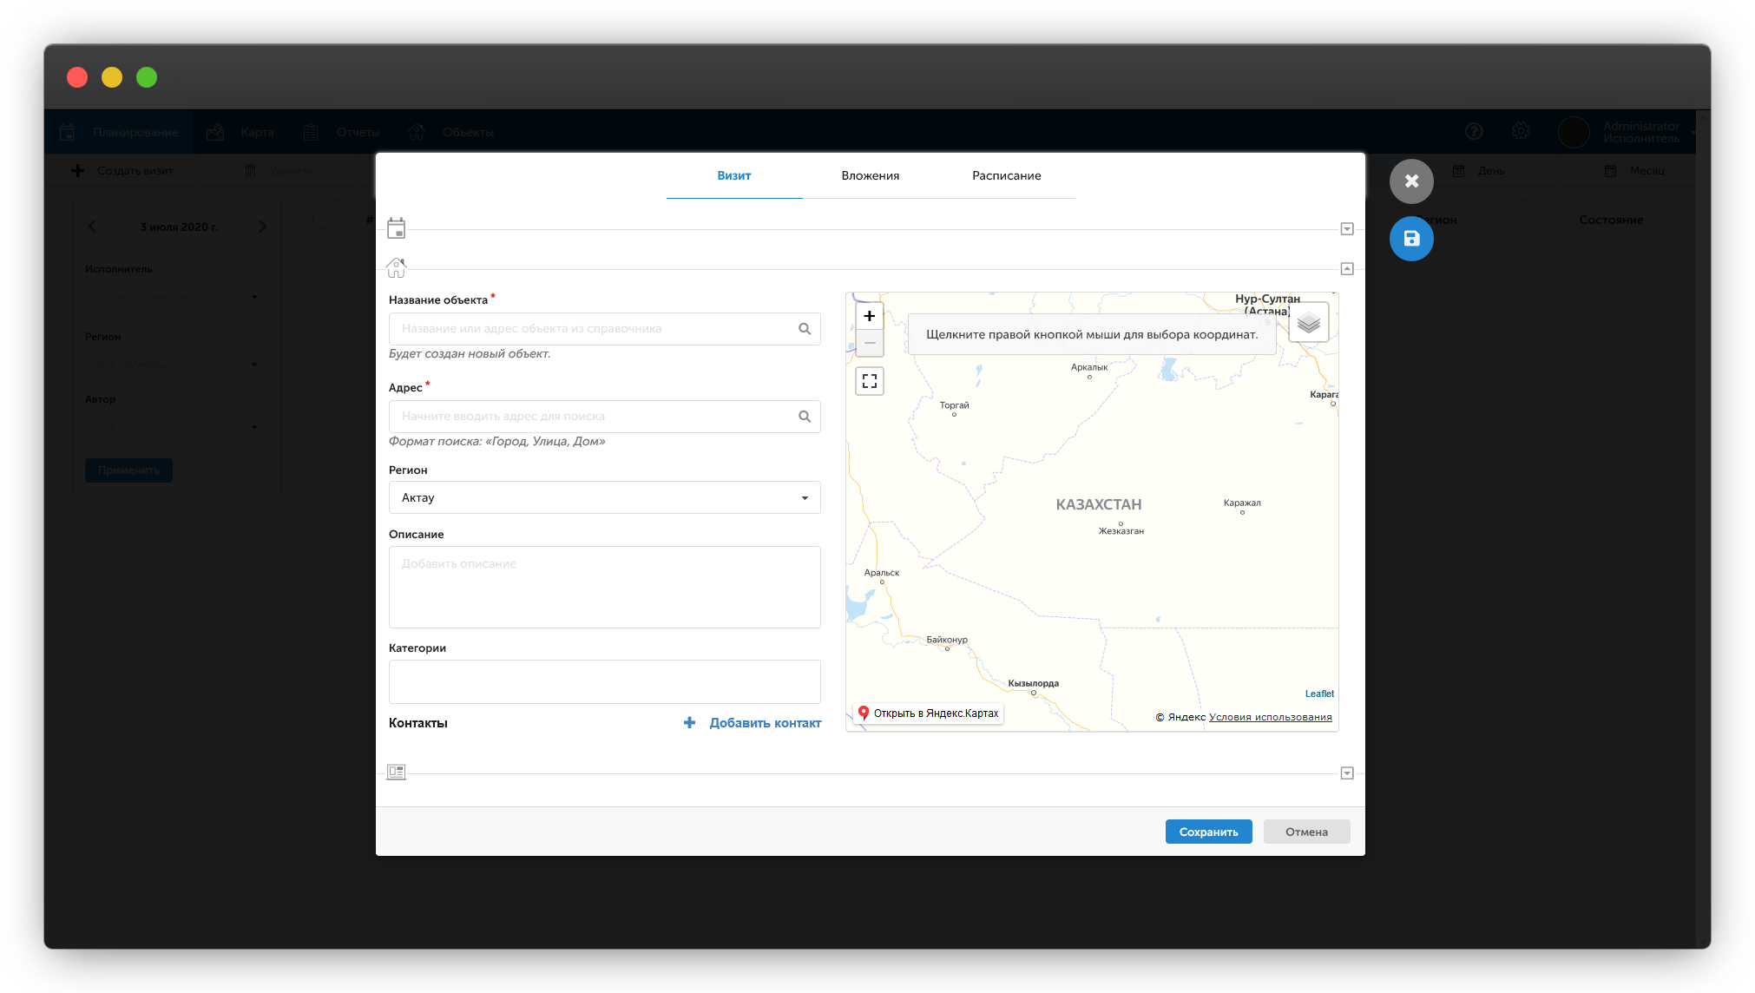
Task: Click the Сохранить button
Action: click(x=1208, y=832)
